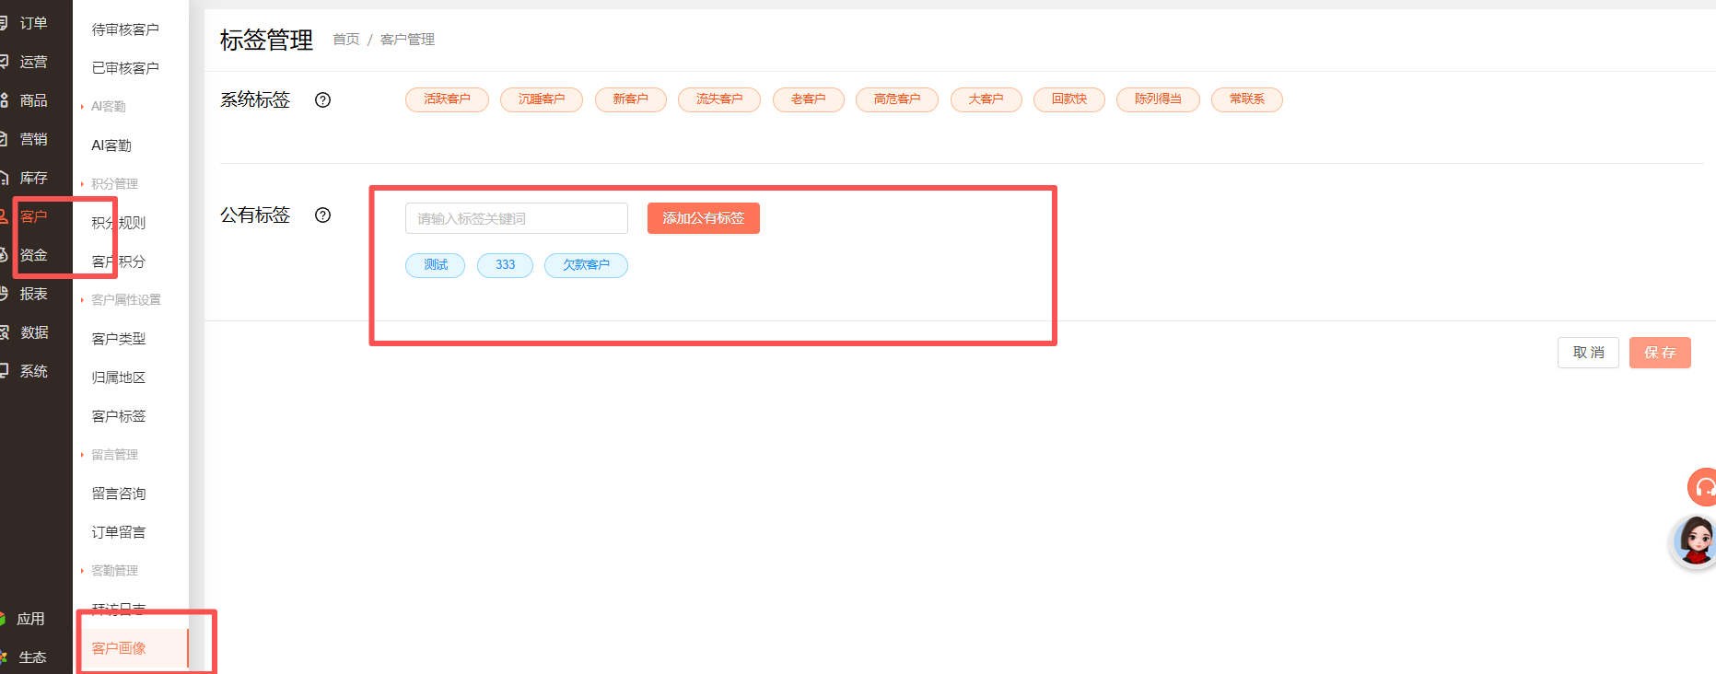Open the 营销 section in the sidebar
The image size is (1716, 674).
pyautogui.click(x=33, y=139)
